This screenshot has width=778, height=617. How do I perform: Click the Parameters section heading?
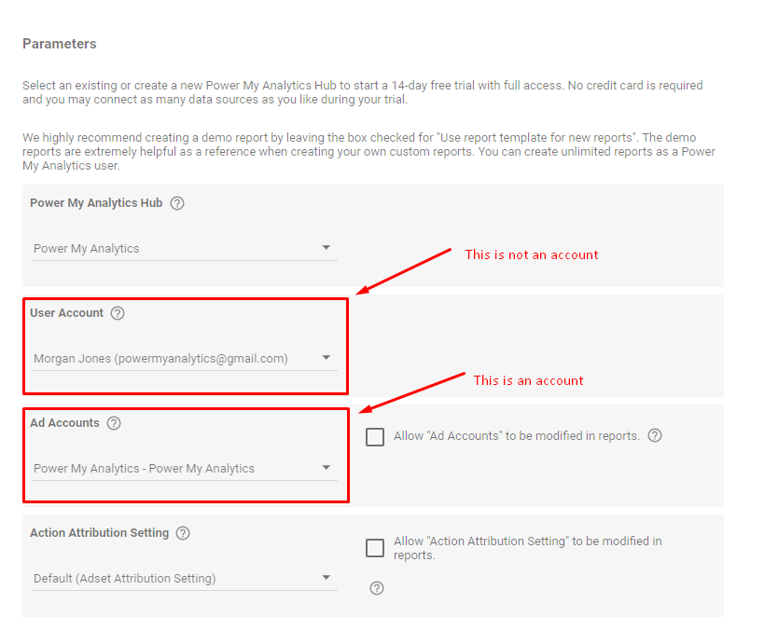click(x=60, y=44)
